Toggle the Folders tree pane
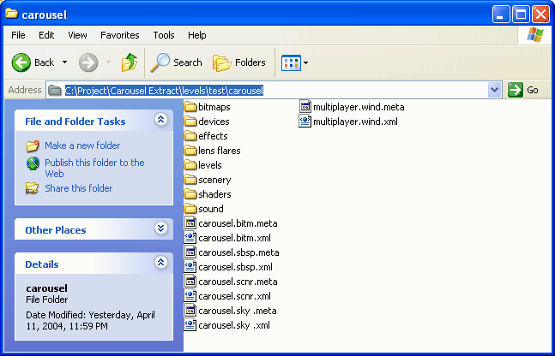555x356 pixels. click(x=238, y=62)
